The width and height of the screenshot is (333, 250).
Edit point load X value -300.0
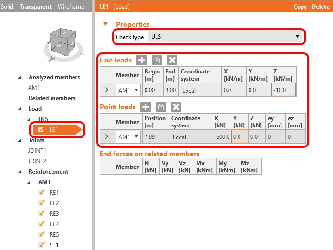click(x=221, y=136)
